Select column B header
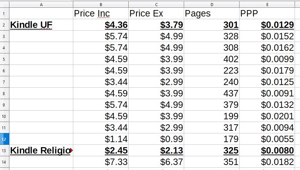The image size is (300, 170). click(101, 5)
